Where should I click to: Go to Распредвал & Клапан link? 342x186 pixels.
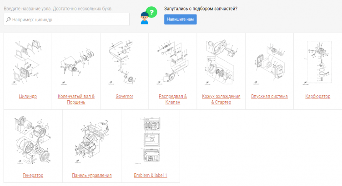(x=172, y=99)
